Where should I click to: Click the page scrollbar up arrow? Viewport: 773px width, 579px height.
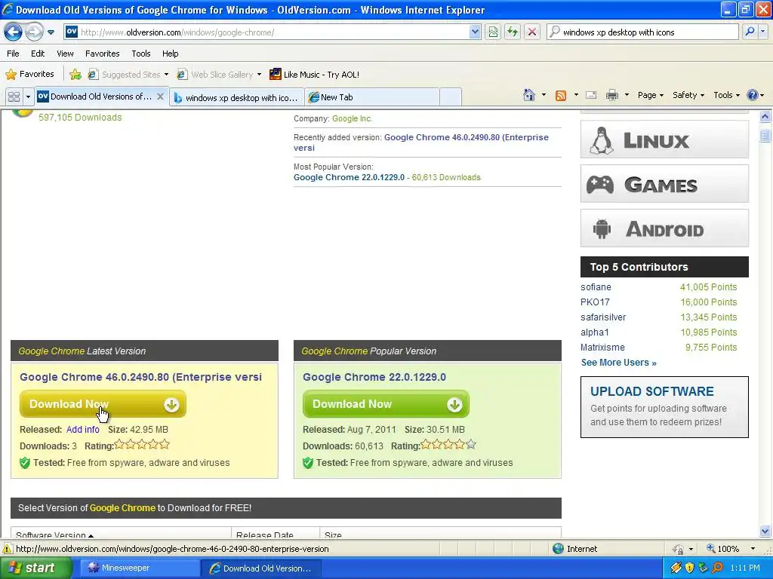click(765, 117)
